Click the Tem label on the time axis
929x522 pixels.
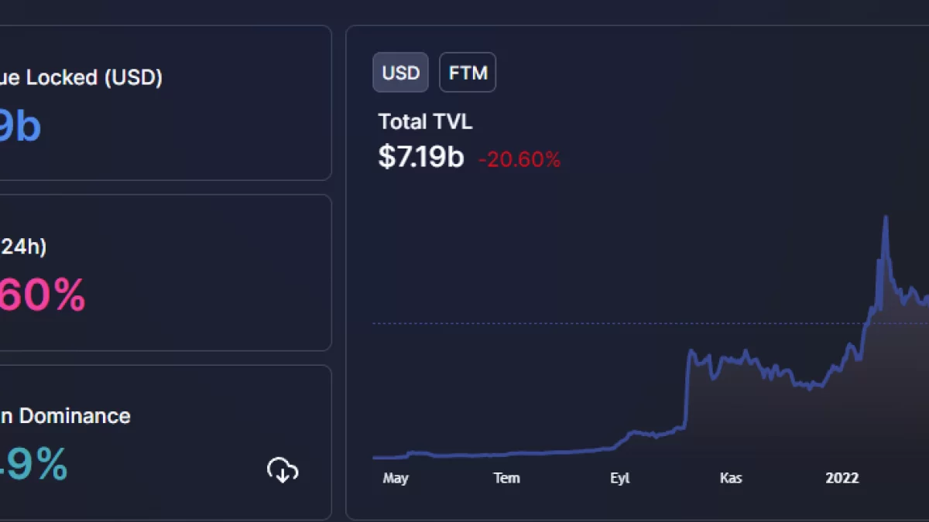[x=506, y=478]
